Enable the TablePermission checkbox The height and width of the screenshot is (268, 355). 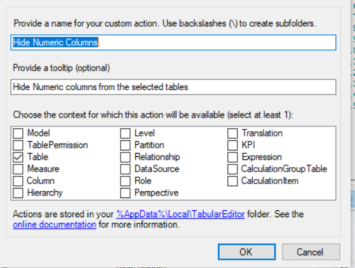click(x=18, y=145)
